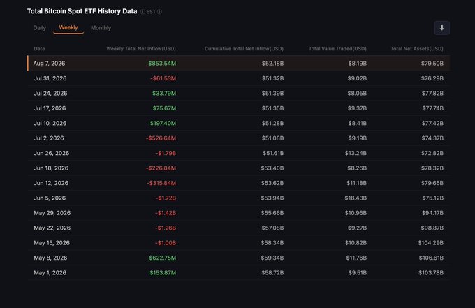The width and height of the screenshot is (475, 308).
Task: Select the Jul 10, 2026 date cell
Action: (x=50, y=123)
